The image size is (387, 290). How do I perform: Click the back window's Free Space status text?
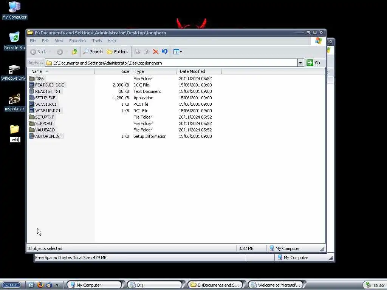[x=71, y=258]
